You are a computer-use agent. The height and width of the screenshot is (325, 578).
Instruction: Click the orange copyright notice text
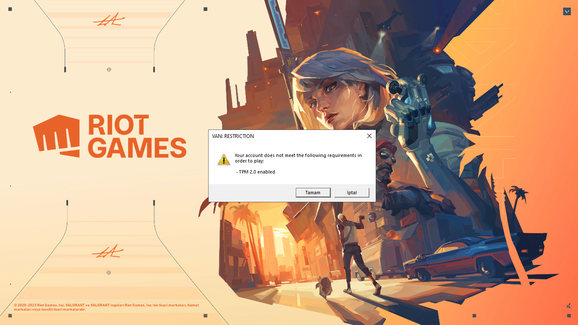[x=106, y=307]
